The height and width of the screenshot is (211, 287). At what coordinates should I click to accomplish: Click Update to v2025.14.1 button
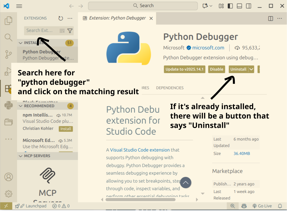click(185, 69)
